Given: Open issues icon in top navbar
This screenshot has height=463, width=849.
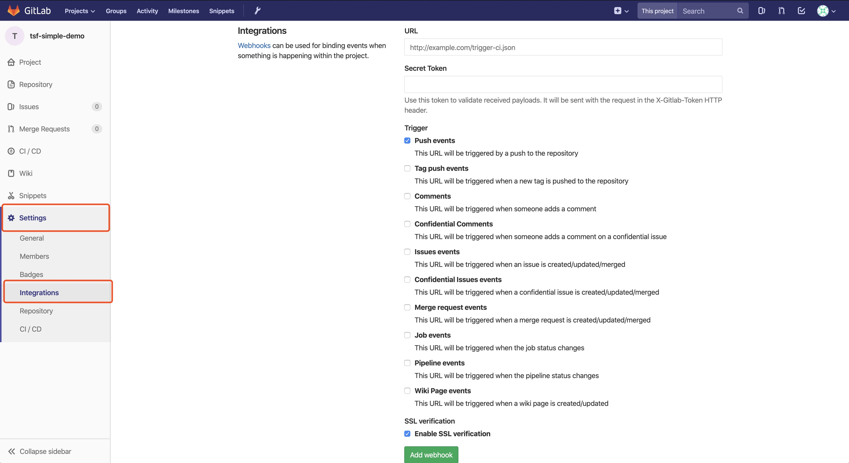Looking at the screenshot, I should [x=761, y=11].
